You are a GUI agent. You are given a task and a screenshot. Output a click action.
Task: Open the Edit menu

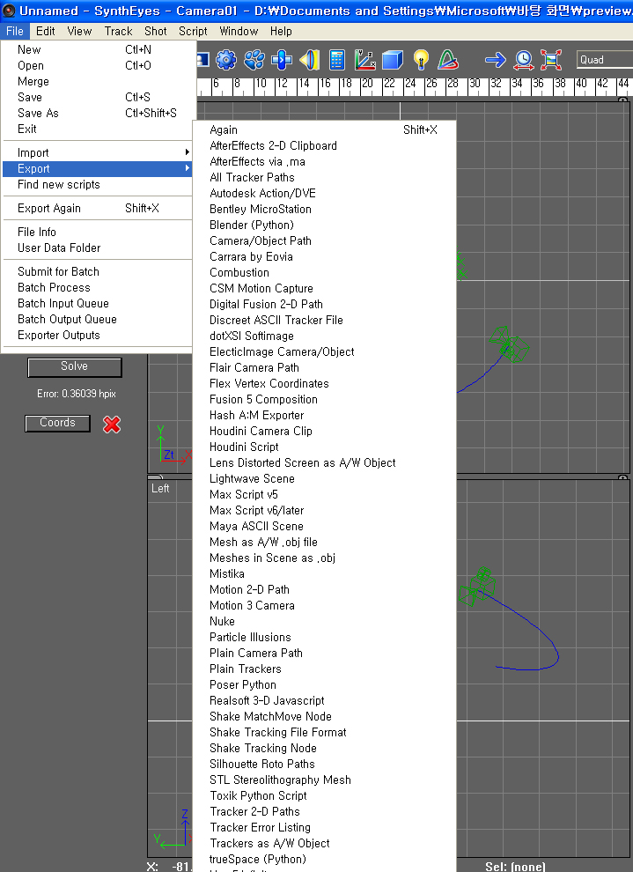point(46,31)
